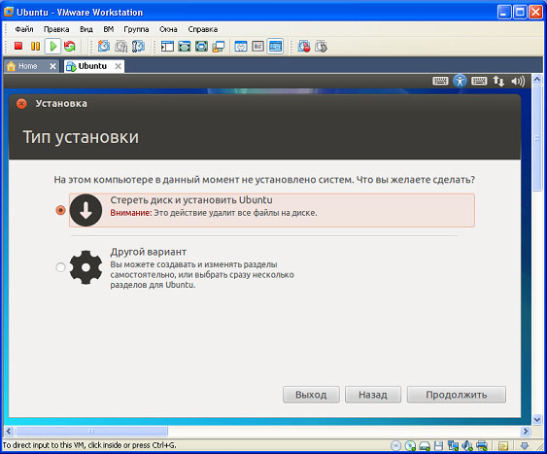
Task: Open the Справка menu
Action: pyautogui.click(x=203, y=29)
